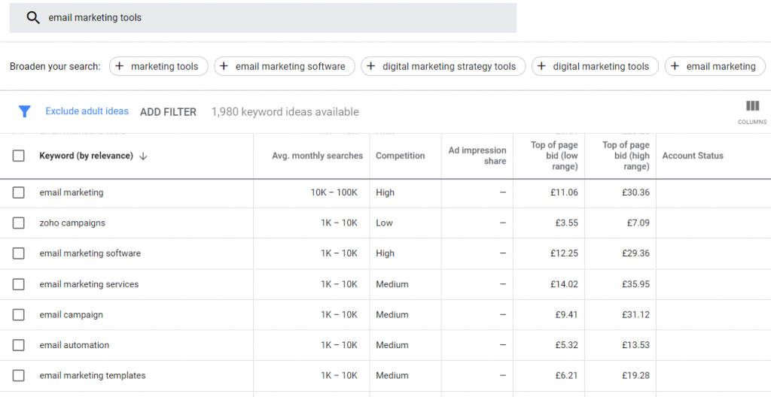
Task: Select the 'email marketing software' row checkbox
Action: click(19, 253)
